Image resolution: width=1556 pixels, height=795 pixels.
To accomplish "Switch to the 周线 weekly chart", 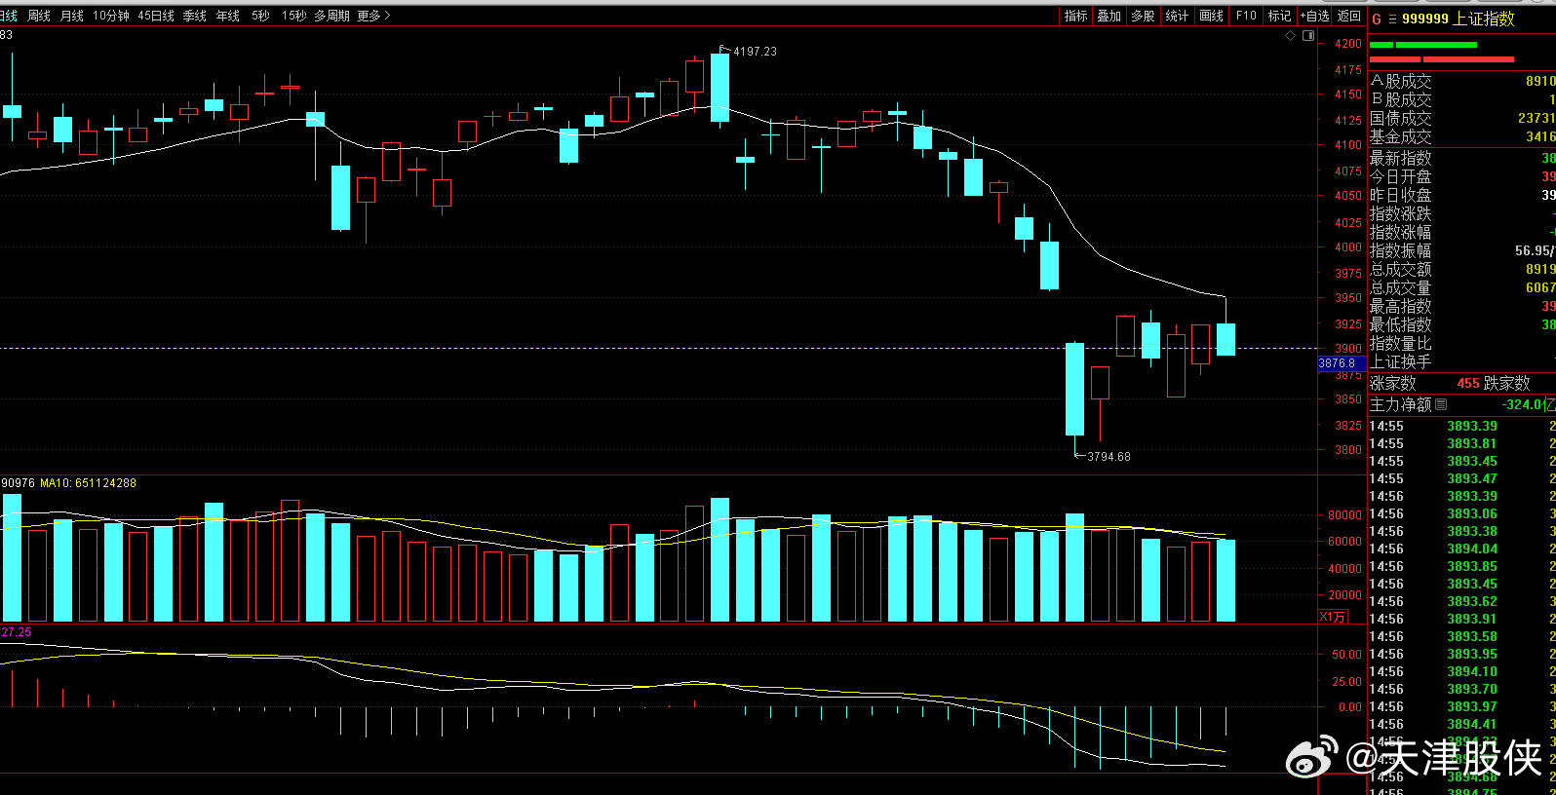I will [39, 16].
